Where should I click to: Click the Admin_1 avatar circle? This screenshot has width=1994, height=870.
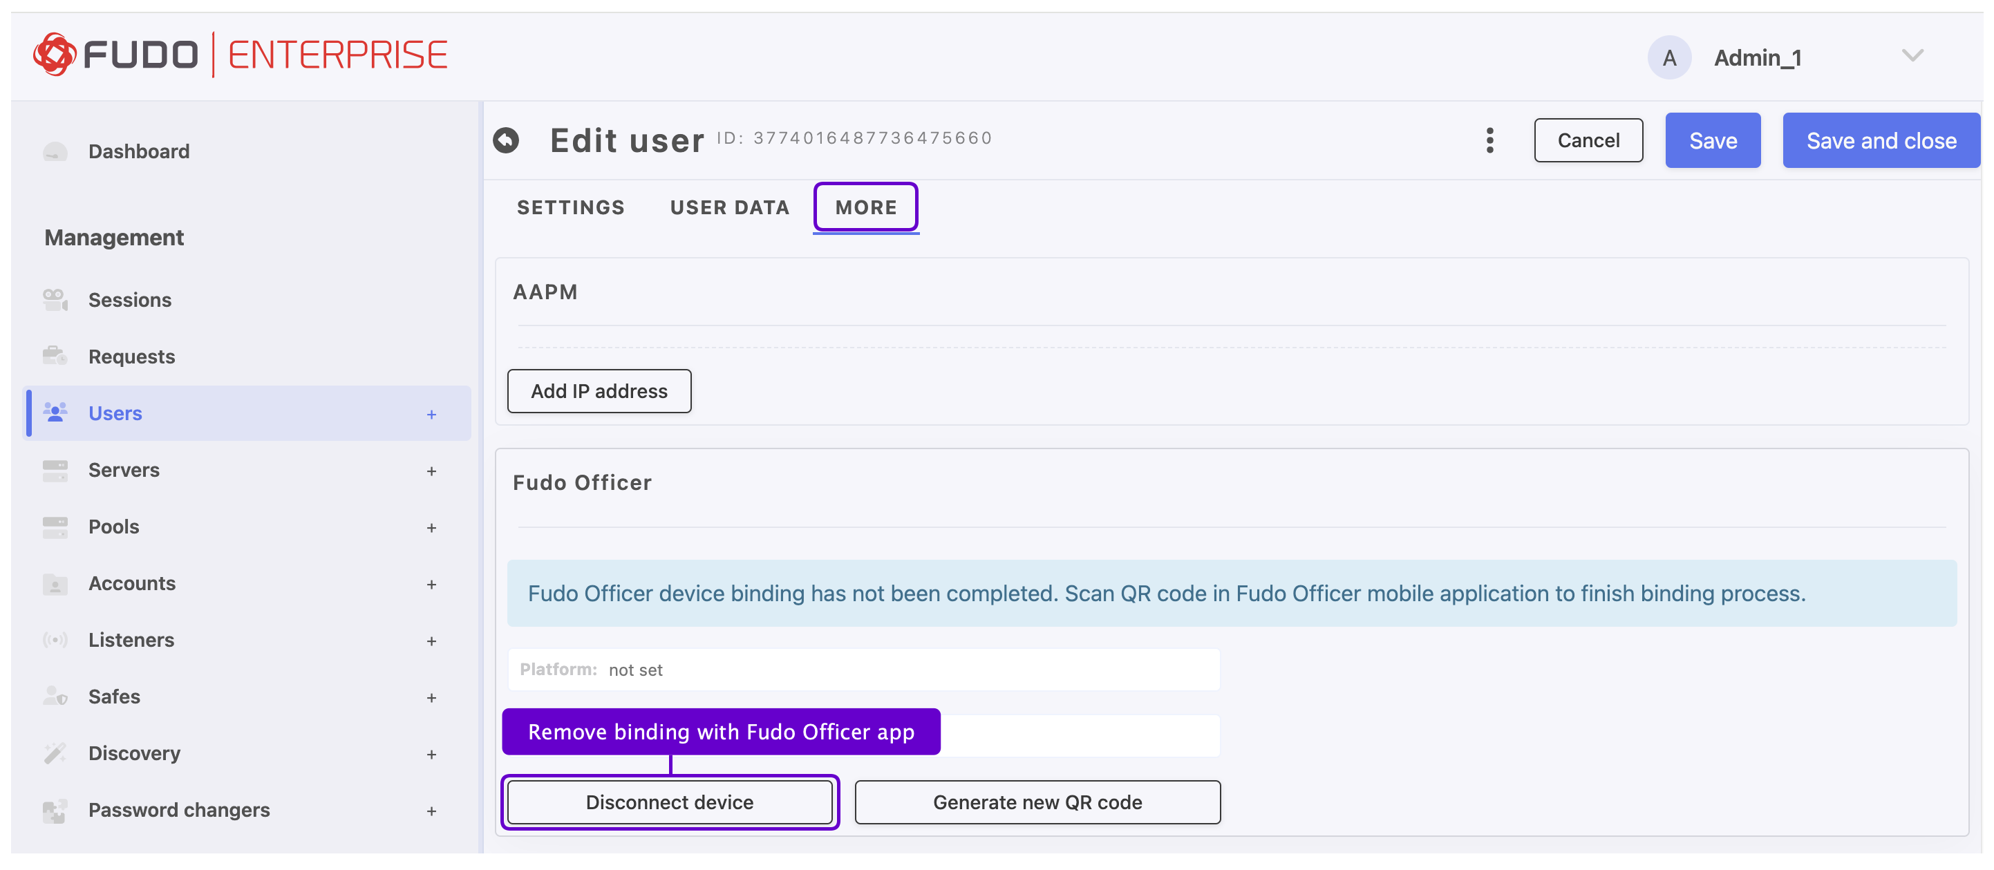[x=1669, y=57]
